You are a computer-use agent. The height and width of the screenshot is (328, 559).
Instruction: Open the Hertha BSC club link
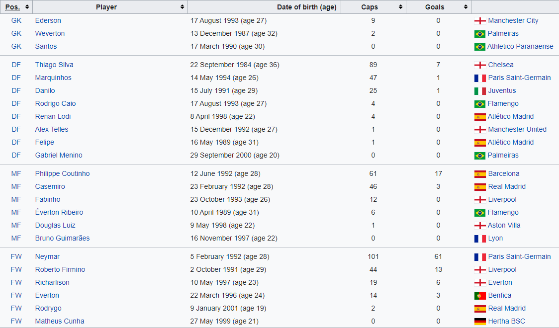click(x=506, y=322)
